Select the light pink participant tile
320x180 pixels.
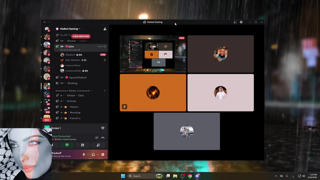point(220,92)
